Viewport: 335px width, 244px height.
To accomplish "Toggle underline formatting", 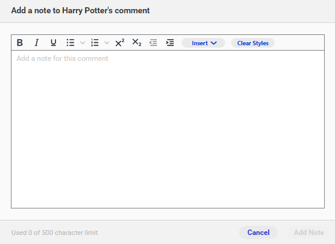I will tap(53, 43).
